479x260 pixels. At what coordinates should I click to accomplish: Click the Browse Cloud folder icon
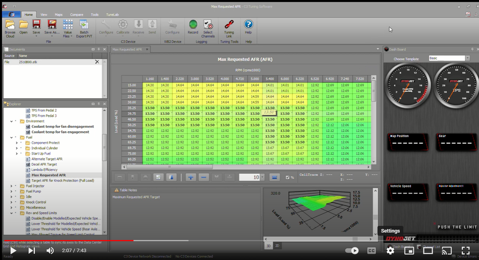10,24
